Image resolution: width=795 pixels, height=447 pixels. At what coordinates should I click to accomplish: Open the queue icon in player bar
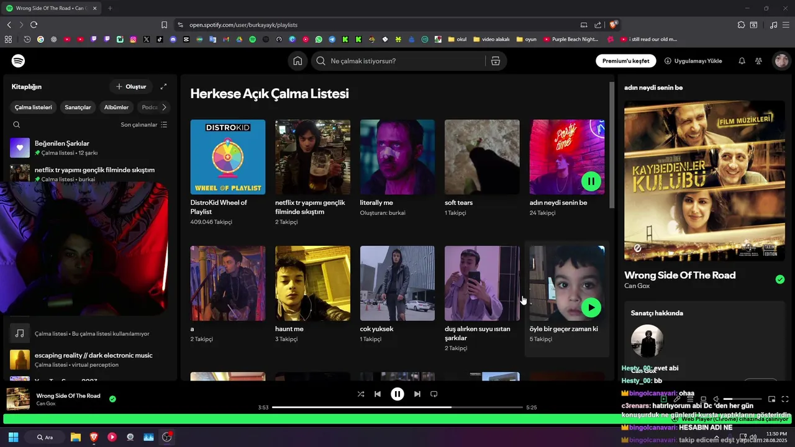[690, 399]
